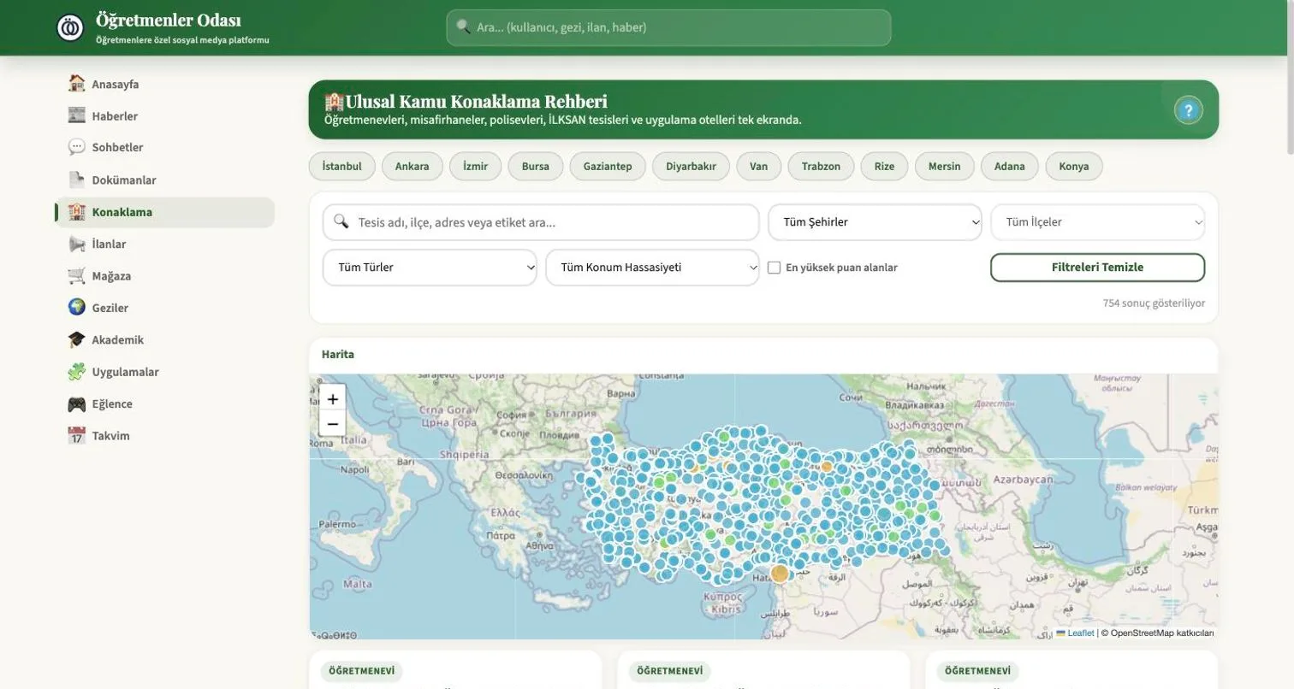Click the Filtreleri Temizle button

(x=1097, y=268)
